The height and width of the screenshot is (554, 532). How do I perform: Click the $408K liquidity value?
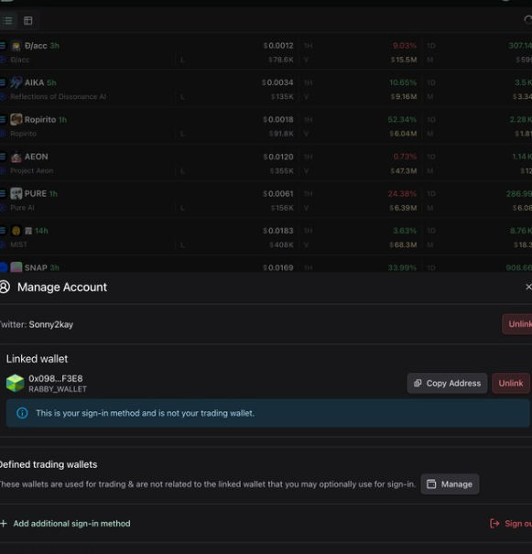point(281,244)
